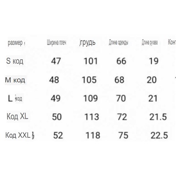Click the Длина одежды column header
The image size is (176, 176).
(x=118, y=43)
